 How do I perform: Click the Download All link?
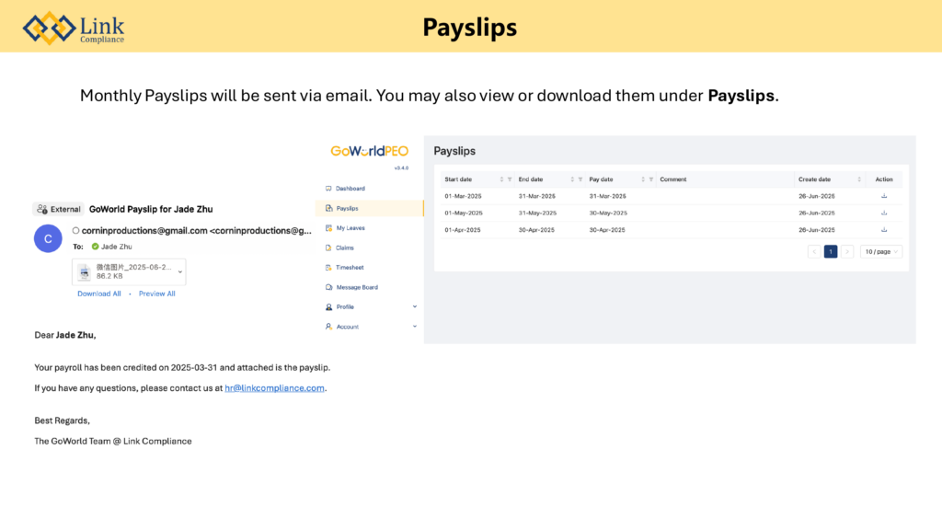click(x=99, y=294)
